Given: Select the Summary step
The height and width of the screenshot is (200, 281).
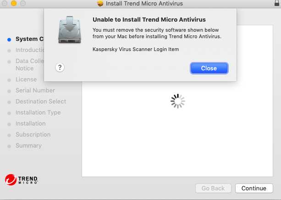Looking at the screenshot, I should tap(28, 146).
